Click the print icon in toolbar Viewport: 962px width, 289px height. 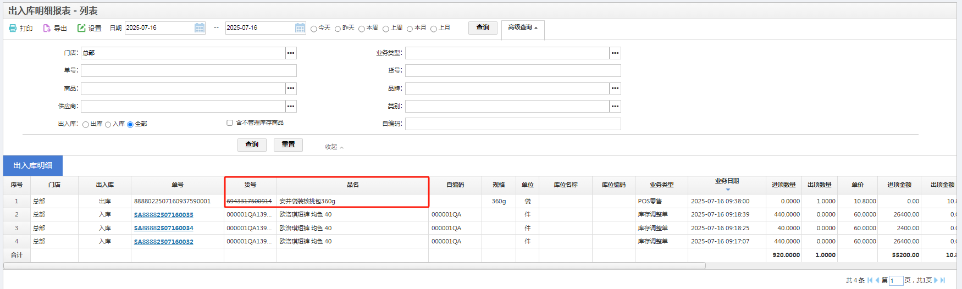coord(13,28)
